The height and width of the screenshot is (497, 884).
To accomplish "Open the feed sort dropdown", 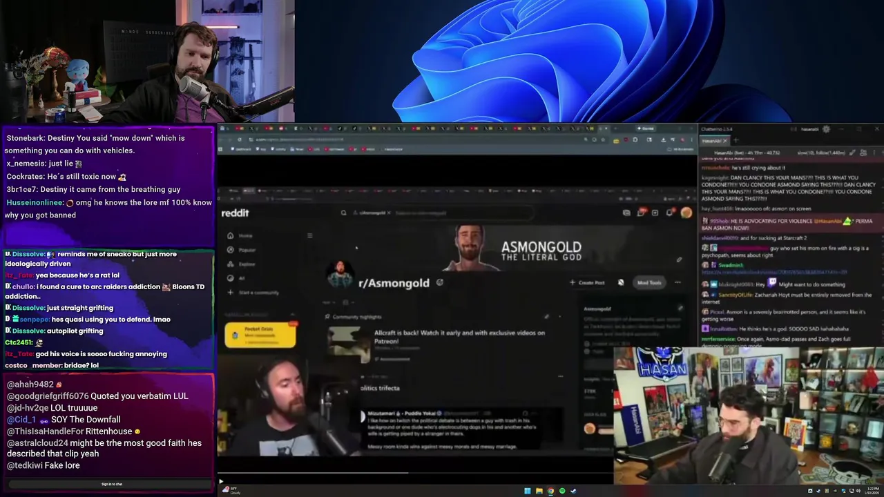I will coord(329,302).
